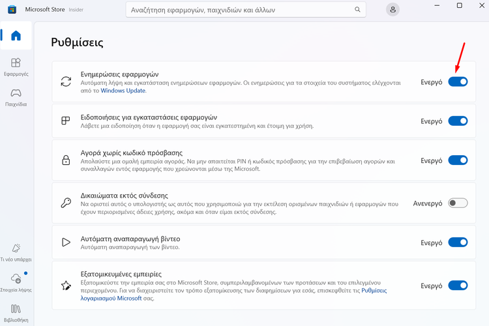This screenshot has height=326, width=489.
Task: Open the Home page in sidebar
Action: pyautogui.click(x=16, y=36)
